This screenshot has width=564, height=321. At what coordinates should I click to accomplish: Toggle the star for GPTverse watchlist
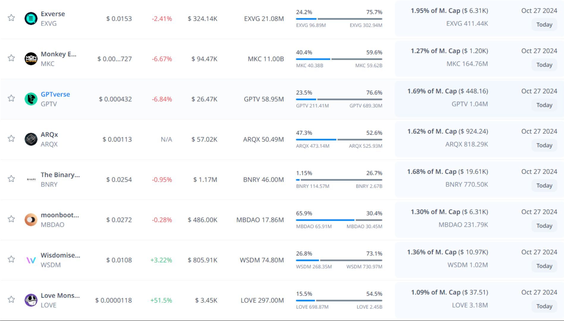coord(11,98)
